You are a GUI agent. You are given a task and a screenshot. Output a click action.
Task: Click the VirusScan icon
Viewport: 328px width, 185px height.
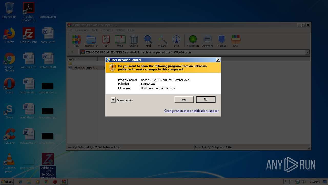pyautogui.click(x=193, y=41)
